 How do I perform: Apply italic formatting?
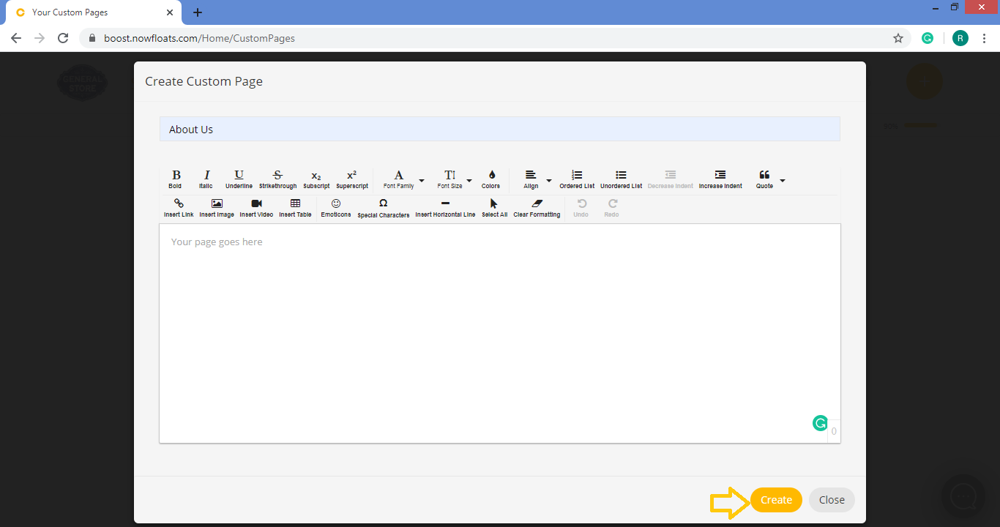point(206,178)
